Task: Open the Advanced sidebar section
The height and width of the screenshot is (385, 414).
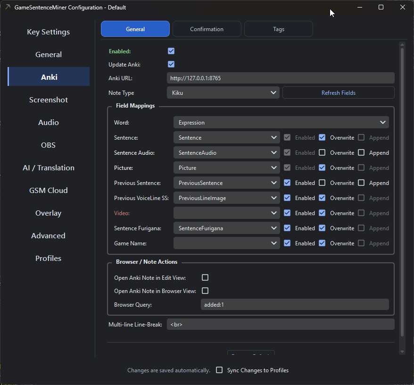Action: [x=48, y=236]
